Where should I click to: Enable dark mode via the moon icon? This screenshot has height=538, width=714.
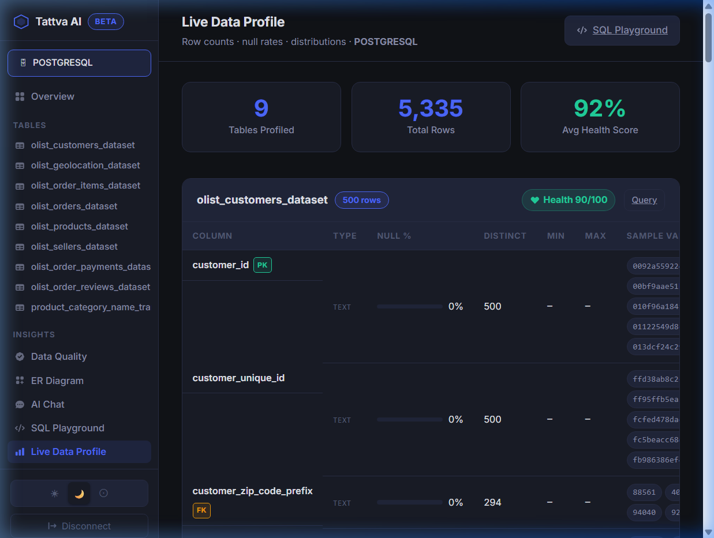(x=79, y=493)
